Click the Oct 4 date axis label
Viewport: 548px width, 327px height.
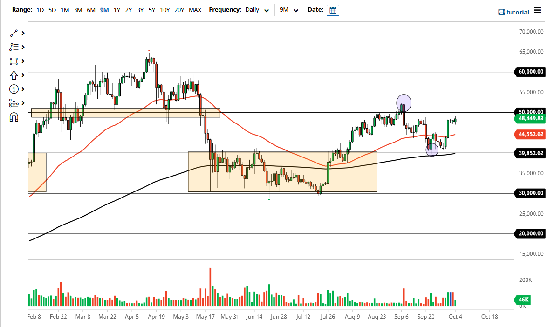[455, 317]
